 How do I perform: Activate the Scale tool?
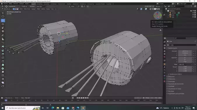coord(3,27)
